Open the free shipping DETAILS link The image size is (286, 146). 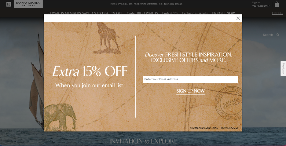(x=178, y=4)
